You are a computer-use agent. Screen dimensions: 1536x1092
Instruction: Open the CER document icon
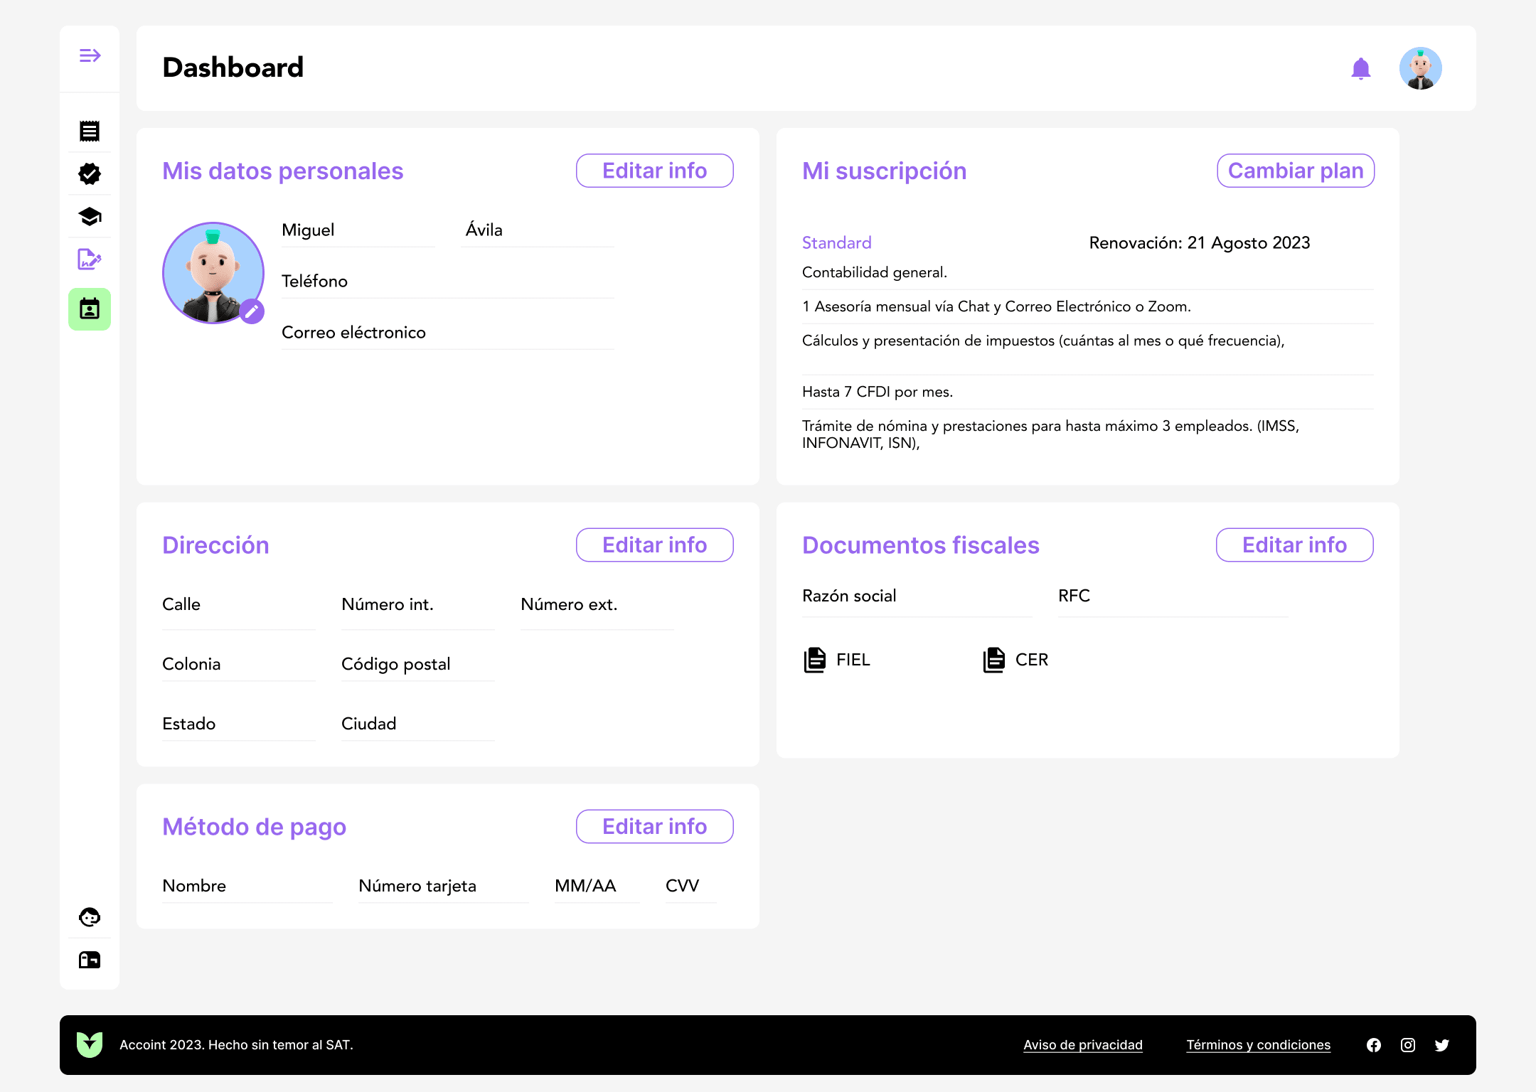tap(994, 660)
